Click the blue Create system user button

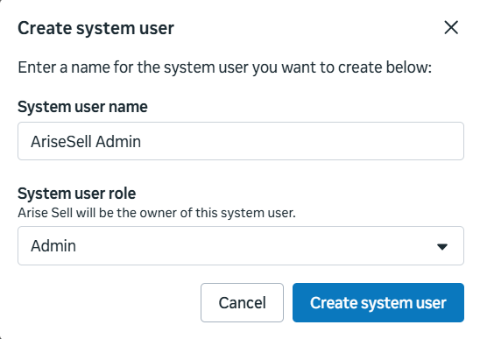378,302
